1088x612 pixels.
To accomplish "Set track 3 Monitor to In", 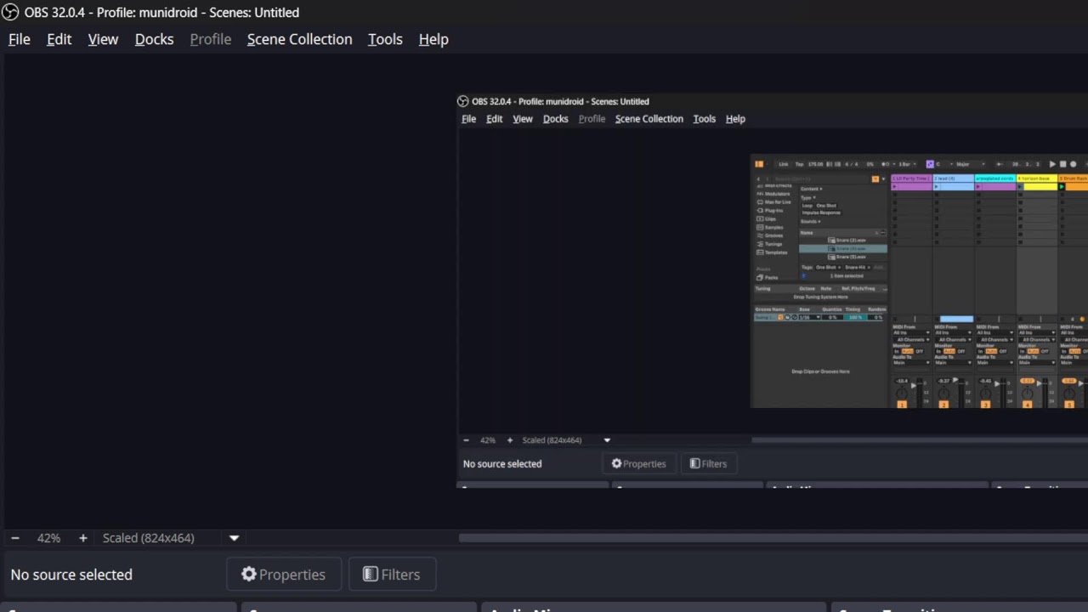I will point(982,351).
